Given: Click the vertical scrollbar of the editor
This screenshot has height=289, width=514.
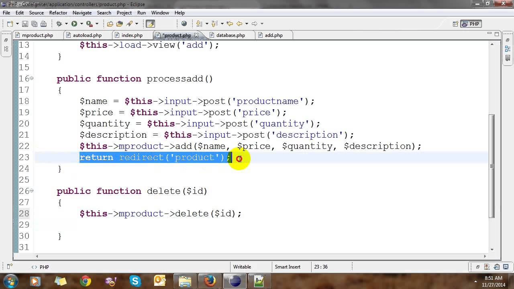Looking at the screenshot, I should click(492, 166).
